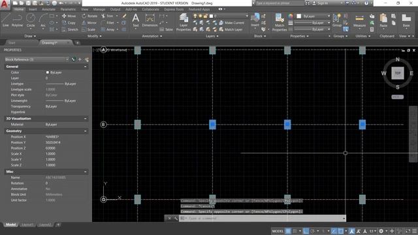Select the Polyline tool

17,20
